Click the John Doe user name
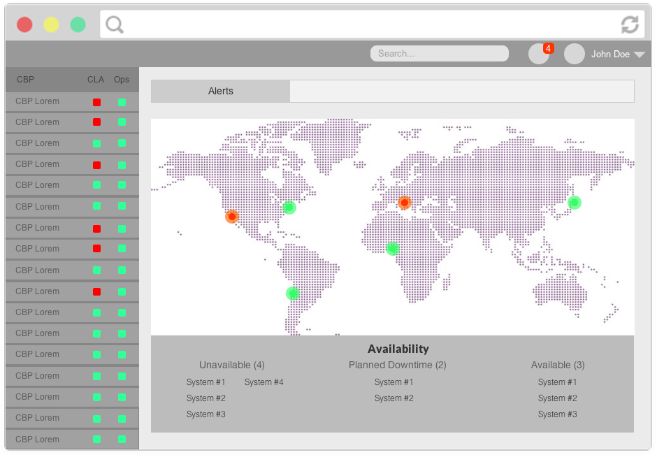657x457 pixels. click(x=610, y=54)
